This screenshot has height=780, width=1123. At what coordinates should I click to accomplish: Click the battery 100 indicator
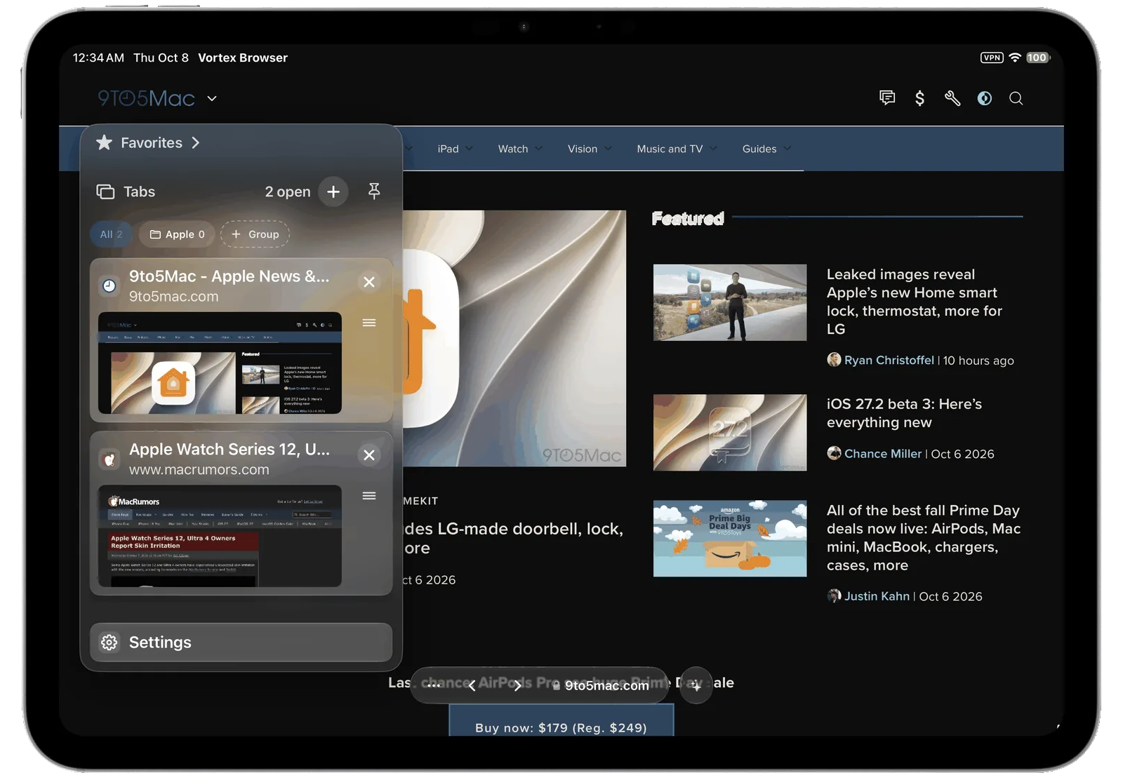click(1037, 58)
